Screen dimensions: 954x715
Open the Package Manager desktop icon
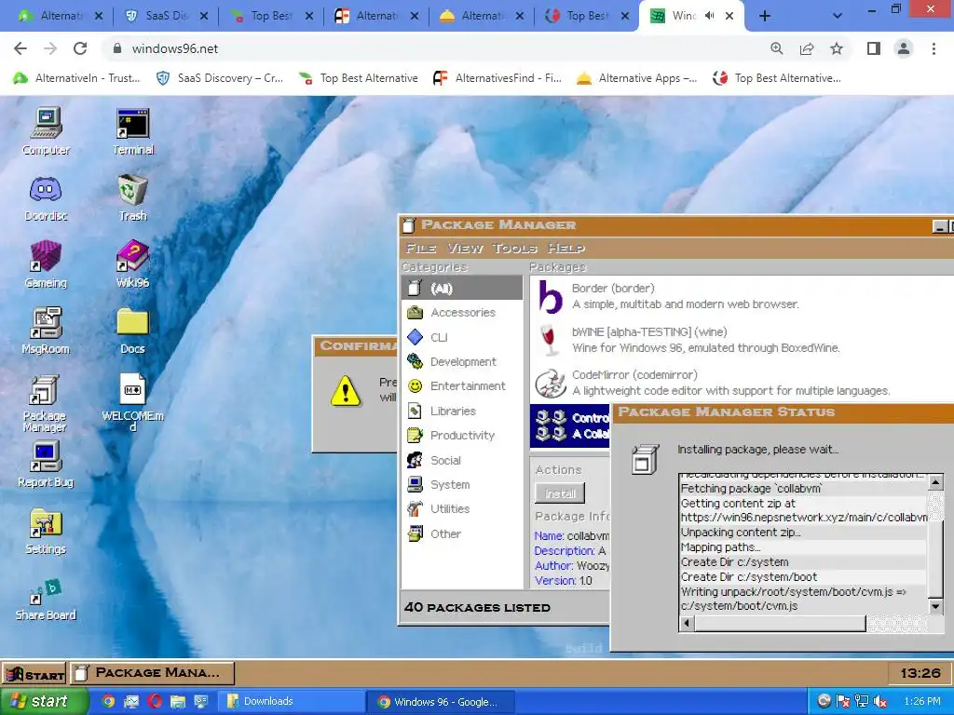tap(45, 402)
